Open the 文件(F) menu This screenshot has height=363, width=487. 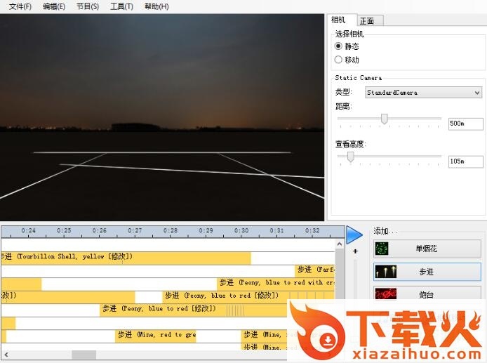pyautogui.click(x=20, y=6)
